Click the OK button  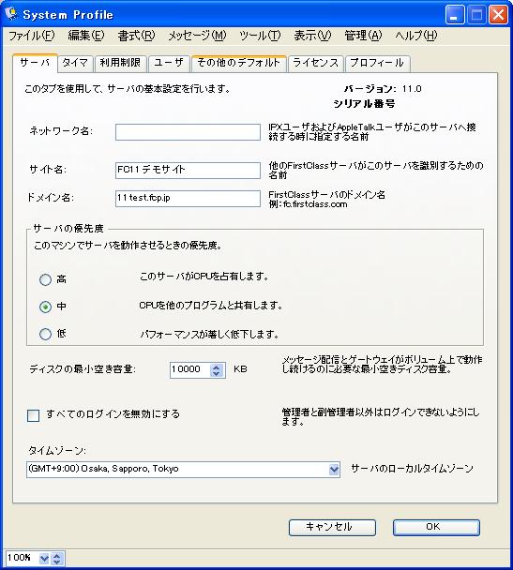click(436, 527)
